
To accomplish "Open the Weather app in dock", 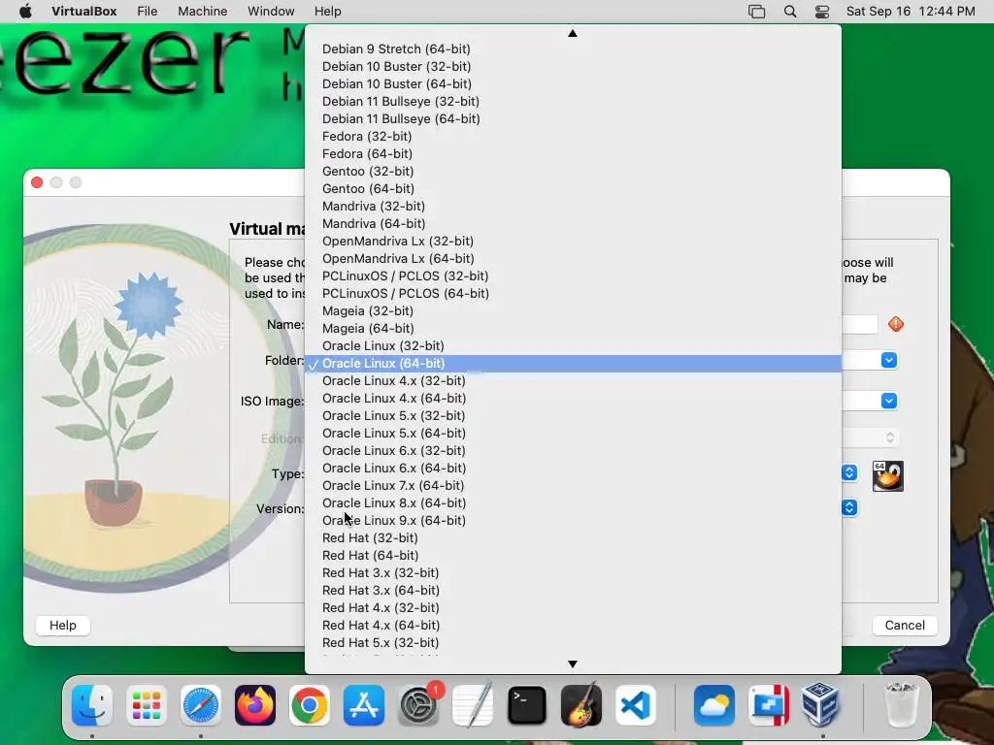I will [714, 705].
